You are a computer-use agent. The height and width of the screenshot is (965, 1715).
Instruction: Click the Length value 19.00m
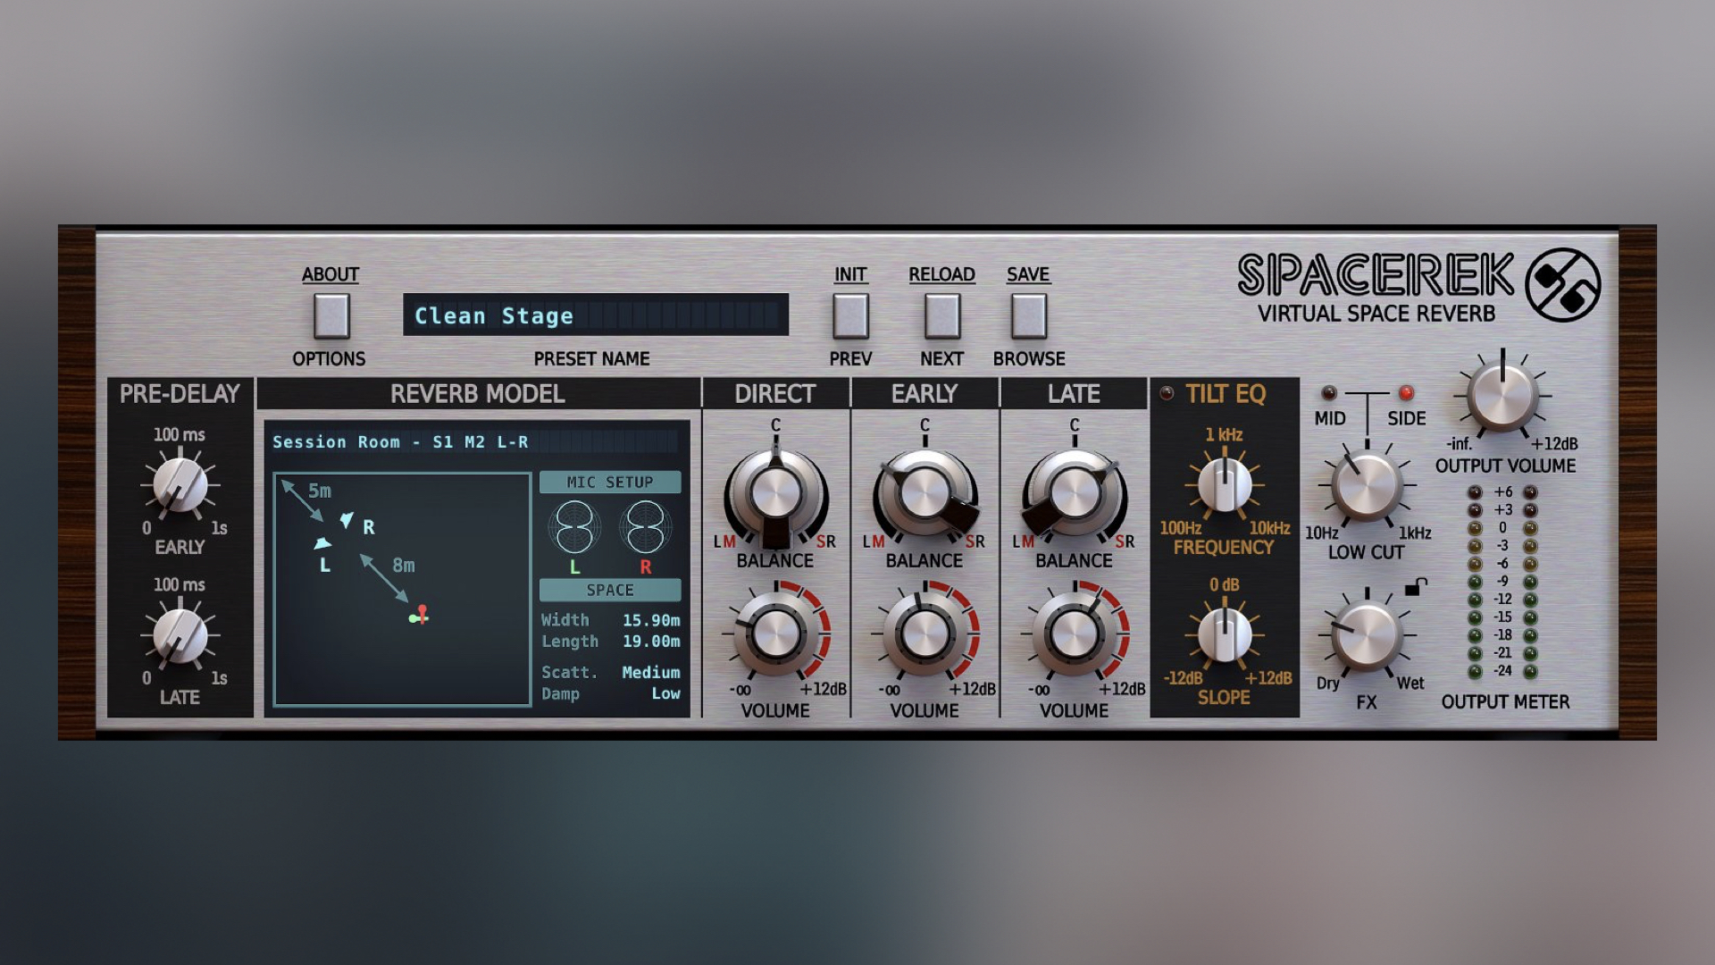pos(651,642)
